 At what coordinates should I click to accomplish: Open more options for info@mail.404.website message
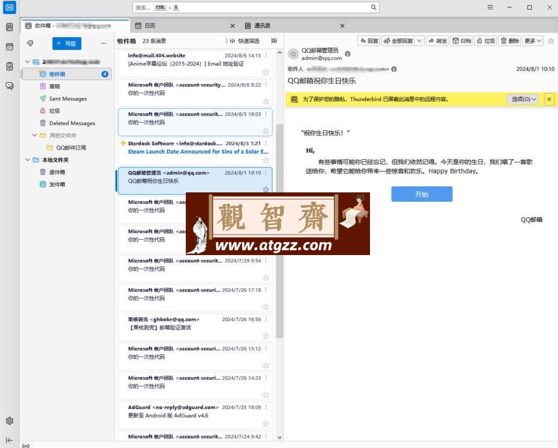[x=266, y=56]
